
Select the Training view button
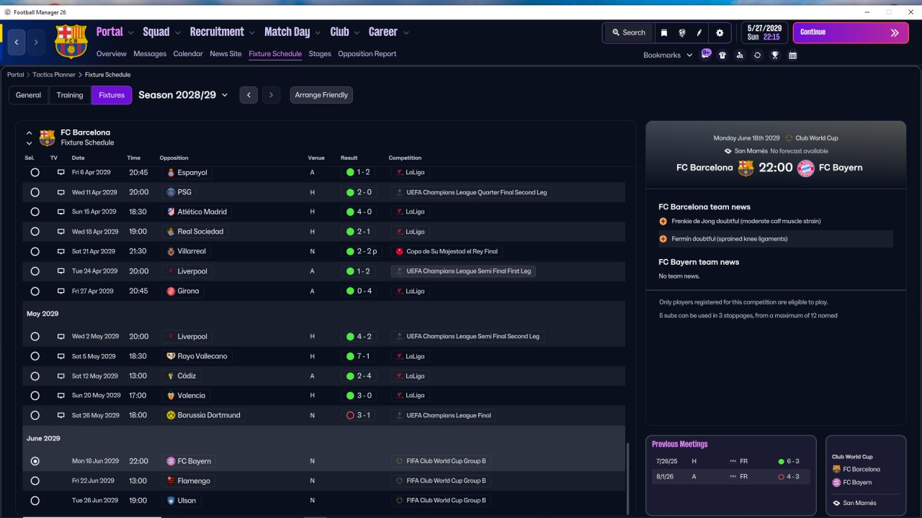(70, 95)
